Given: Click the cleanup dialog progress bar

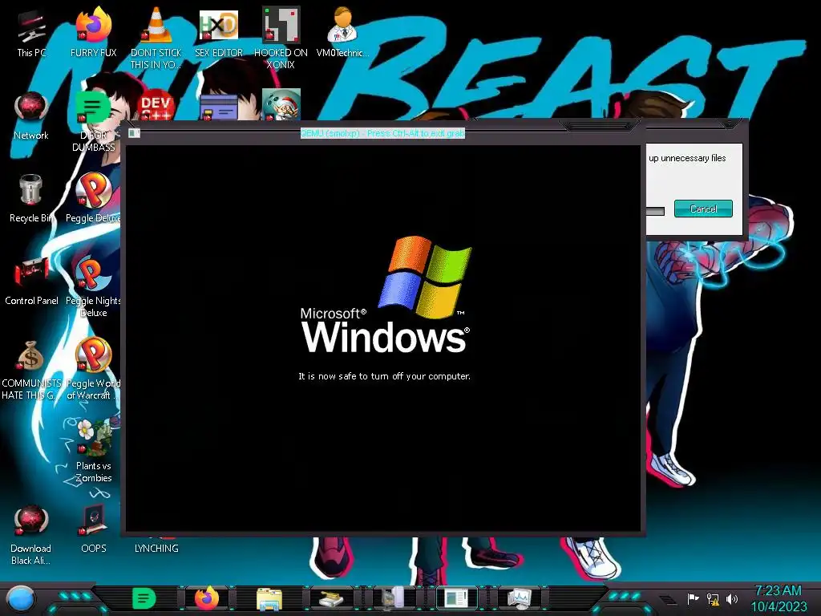Looking at the screenshot, I should pos(656,211).
